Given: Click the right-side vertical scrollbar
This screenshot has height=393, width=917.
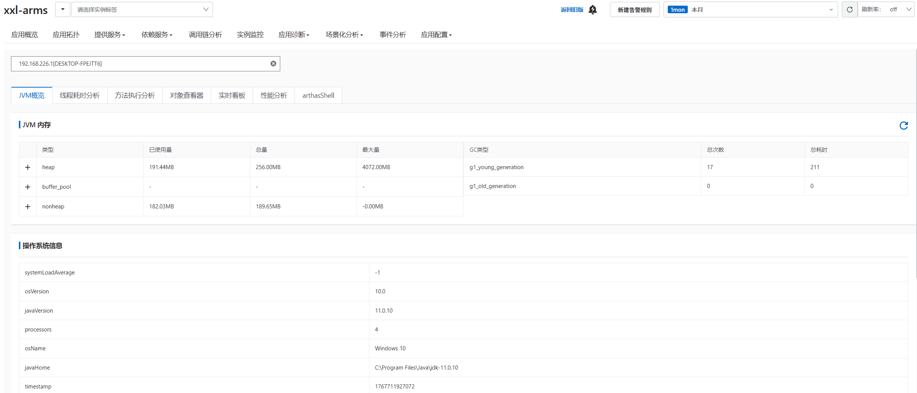Looking at the screenshot, I should pyautogui.click(x=915, y=164).
